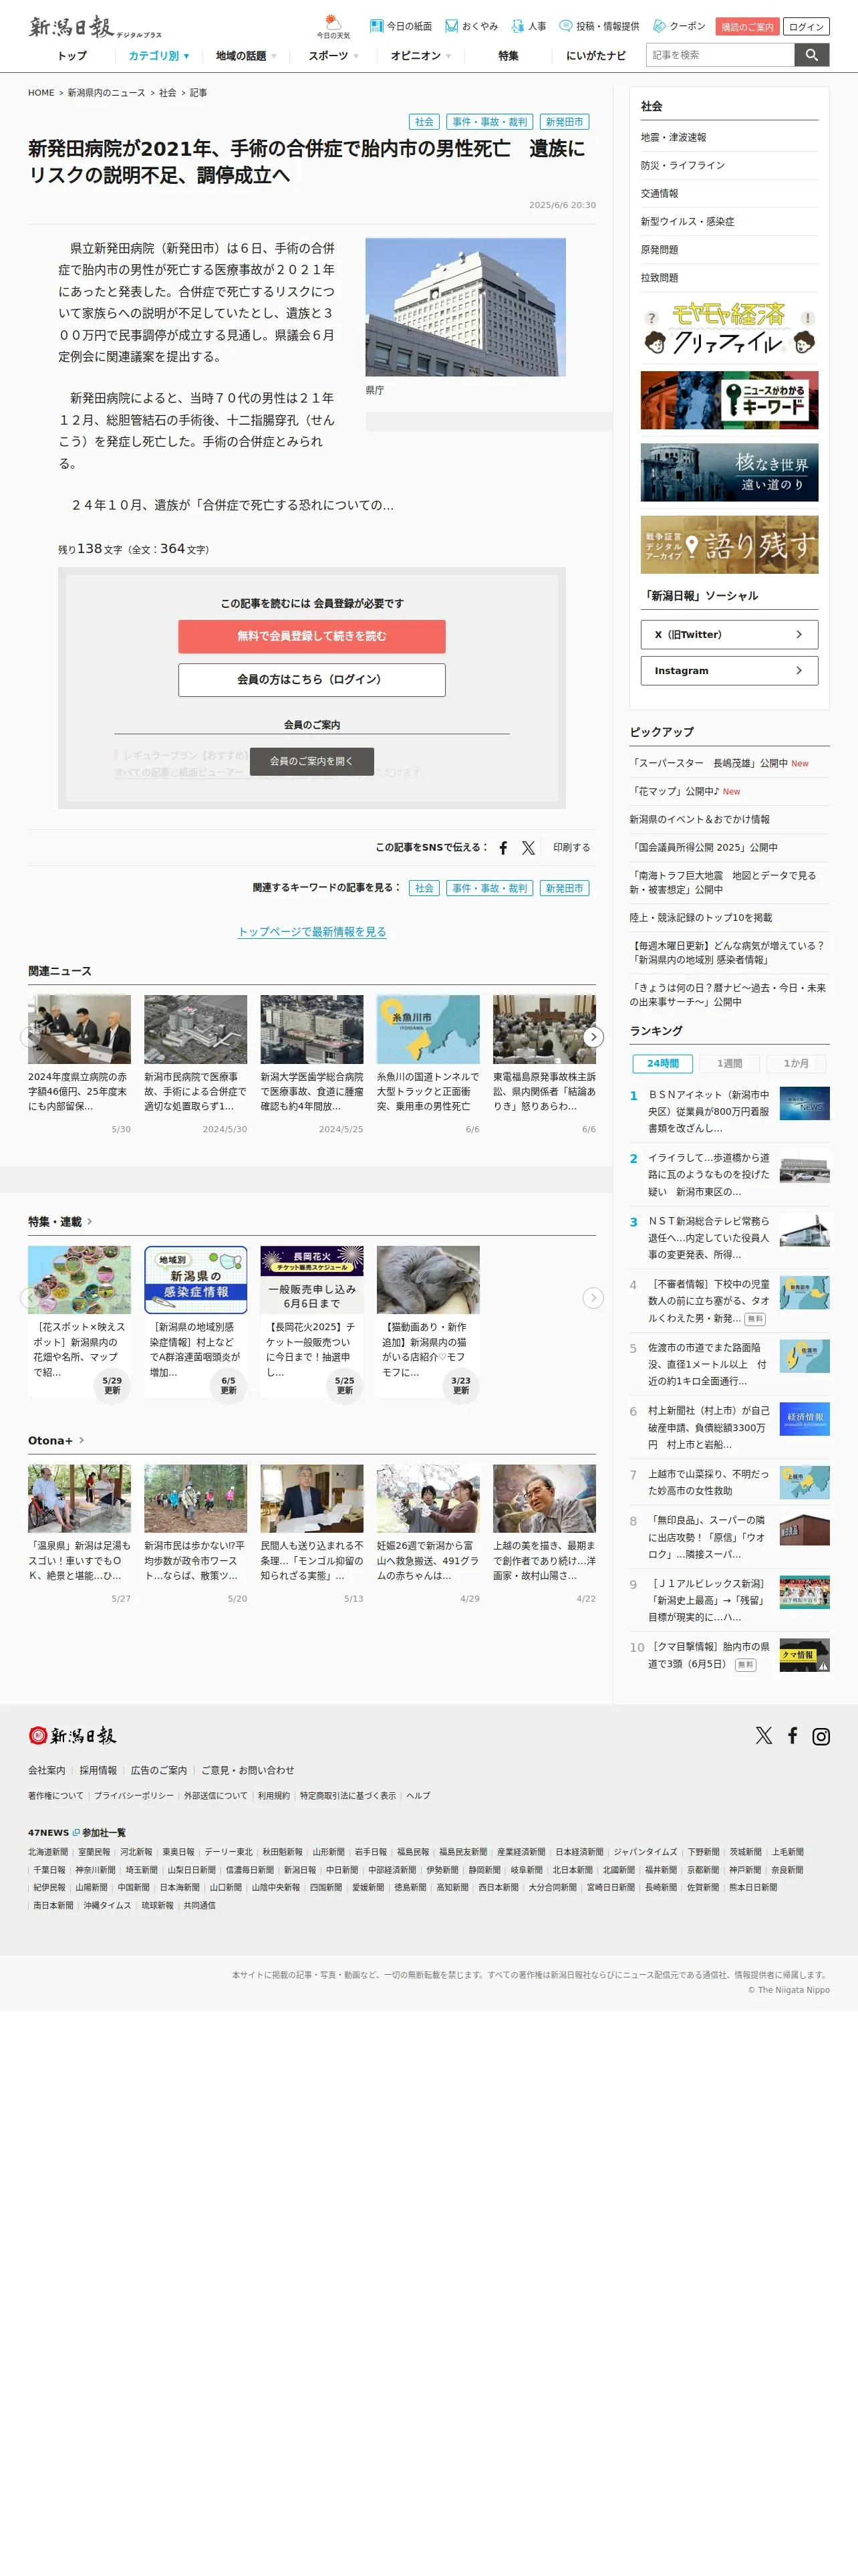Open 今日の紙面 newspaper icon link

pyautogui.click(x=400, y=26)
